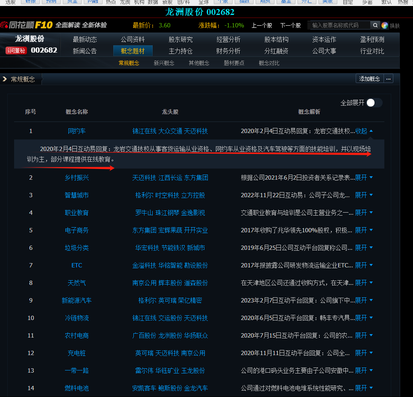Screen dimensions: 413x397
Task: Open the more options ellipsis button
Action: pos(388,79)
